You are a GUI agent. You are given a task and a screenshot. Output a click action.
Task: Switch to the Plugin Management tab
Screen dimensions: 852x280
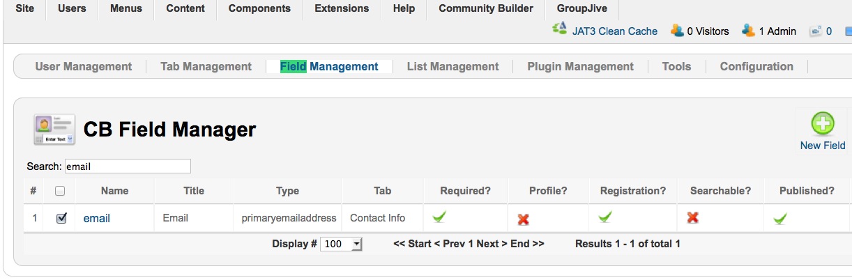point(580,67)
